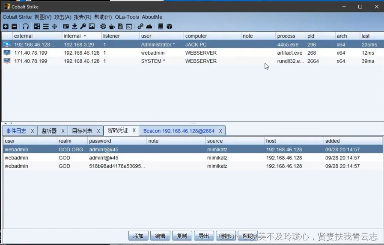Image resolution: width=384 pixels, height=245 pixels.
Task: Click session icon of JACK-PC row
Action: click(7, 44)
